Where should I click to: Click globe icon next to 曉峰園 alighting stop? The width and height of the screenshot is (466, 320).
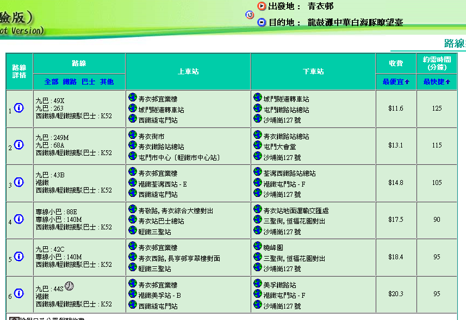click(x=258, y=246)
